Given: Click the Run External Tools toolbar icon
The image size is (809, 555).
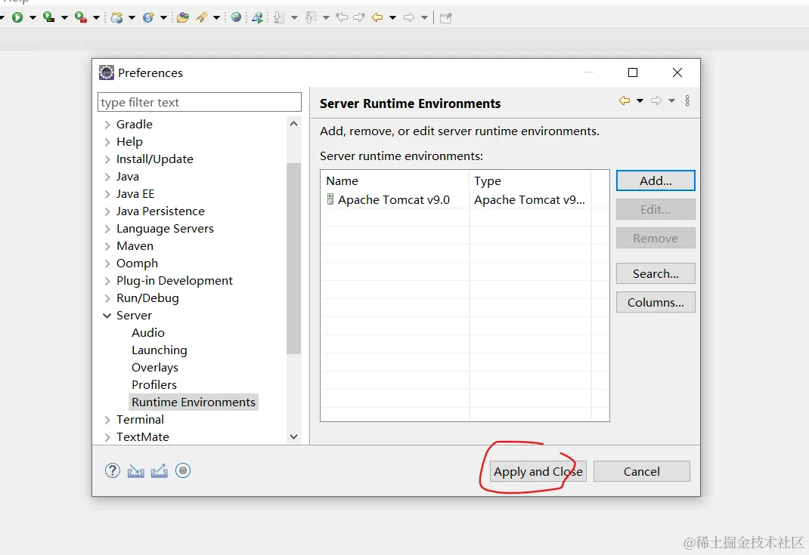Looking at the screenshot, I should click(x=80, y=17).
